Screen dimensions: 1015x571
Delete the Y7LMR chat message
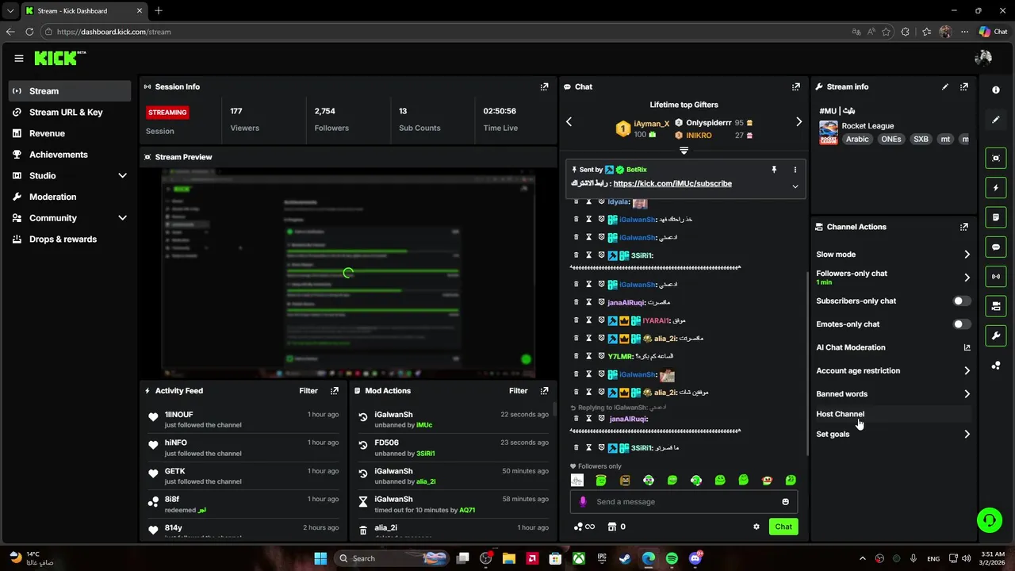(576, 356)
